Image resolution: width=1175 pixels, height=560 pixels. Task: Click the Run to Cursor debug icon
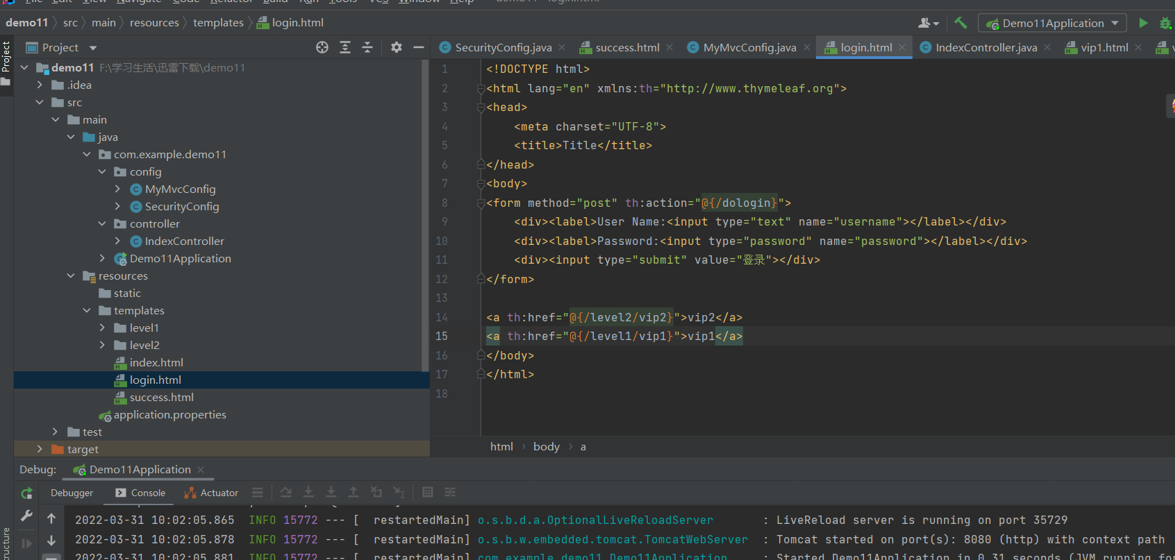click(399, 492)
